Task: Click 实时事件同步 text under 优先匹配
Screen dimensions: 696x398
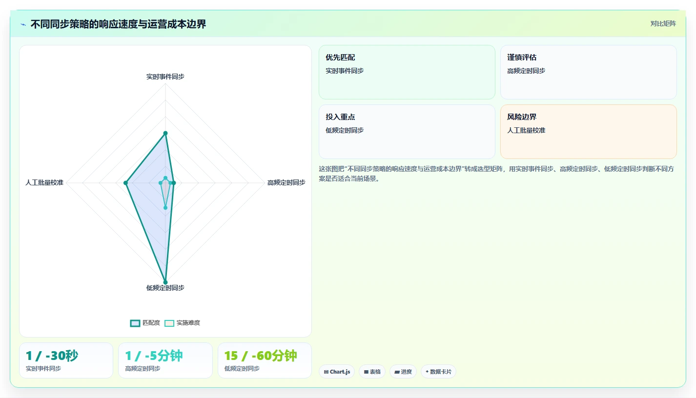Action: pyautogui.click(x=345, y=71)
